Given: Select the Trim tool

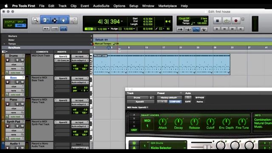Looking at the screenshot, I should (x=45, y=20).
